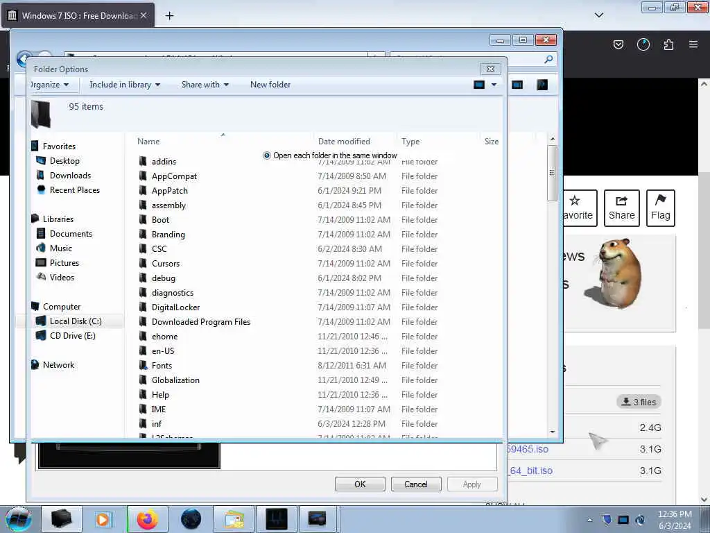The image size is (710, 533).
Task: Click the Windows Start orb
Action: click(x=19, y=519)
